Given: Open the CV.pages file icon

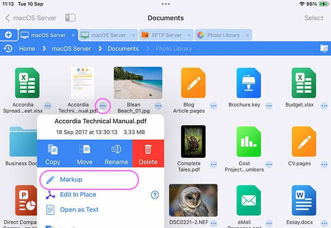Looking at the screenshot, I should (x=304, y=142).
